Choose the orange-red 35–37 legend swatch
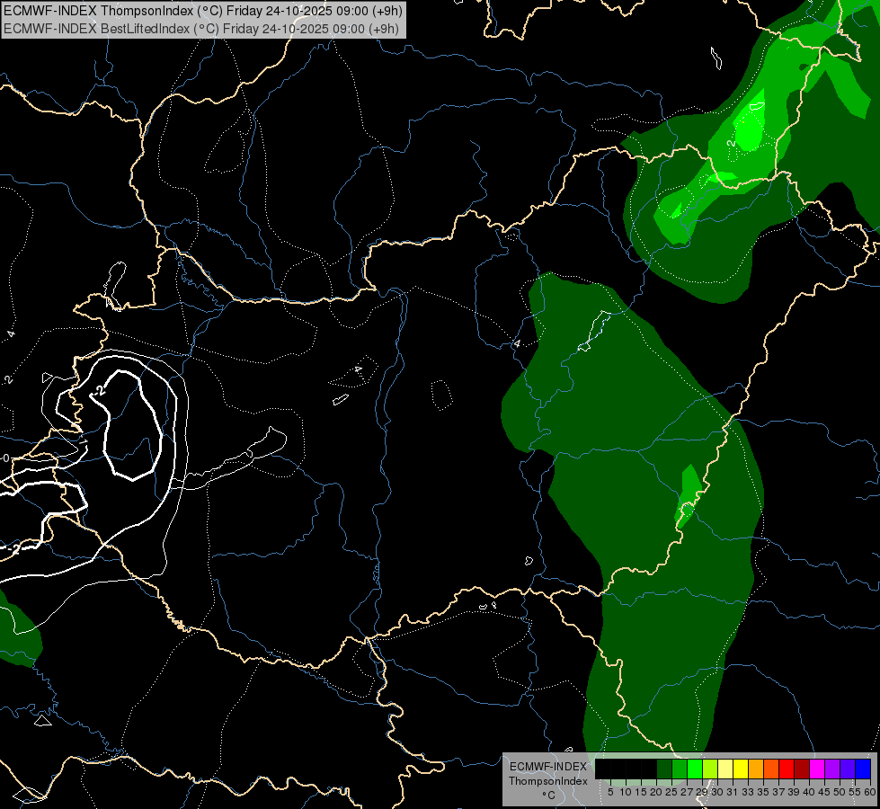Image resolution: width=880 pixels, height=809 pixels. coord(771,769)
